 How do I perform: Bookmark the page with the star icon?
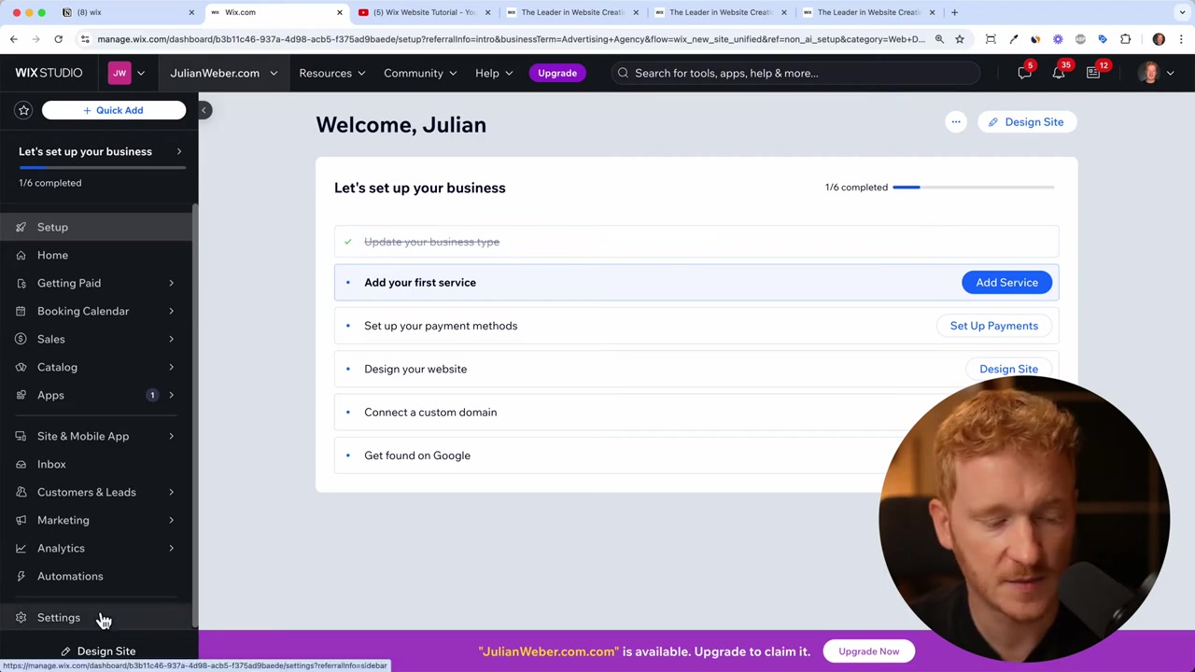pyautogui.click(x=960, y=39)
